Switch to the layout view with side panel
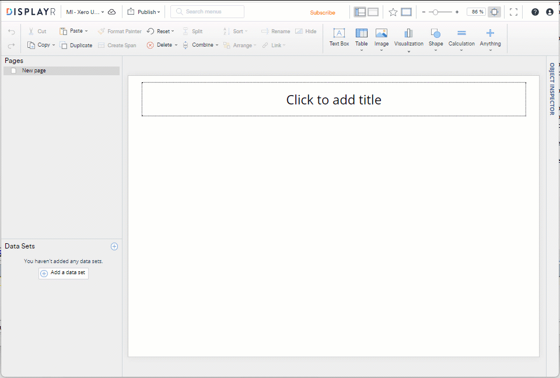The width and height of the screenshot is (560, 378). [x=360, y=12]
